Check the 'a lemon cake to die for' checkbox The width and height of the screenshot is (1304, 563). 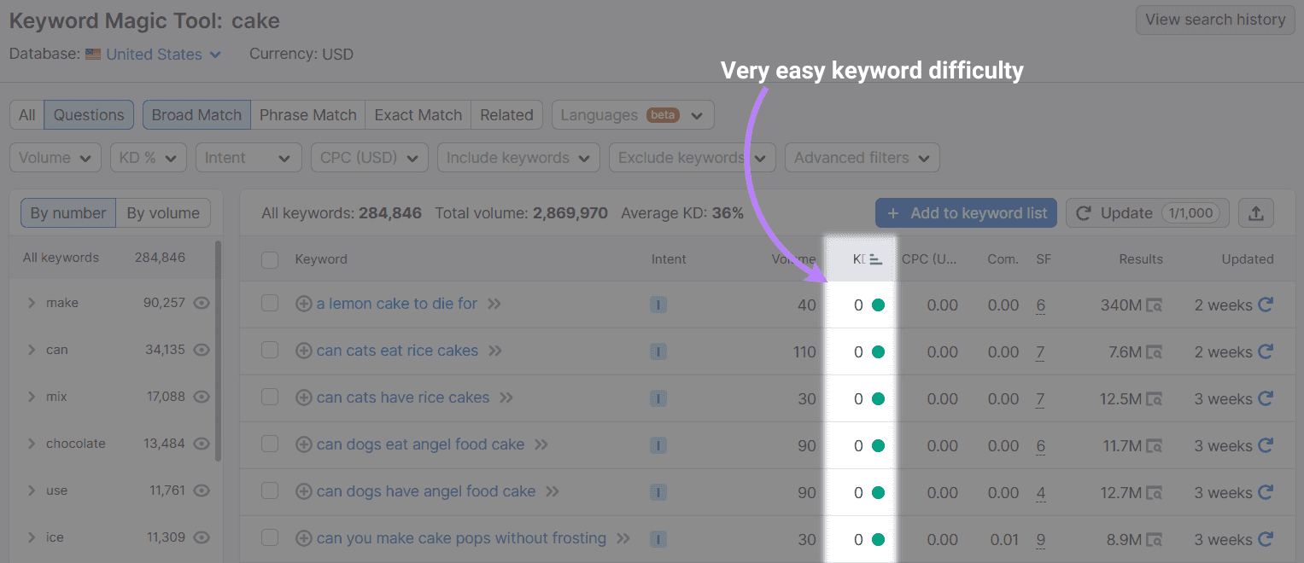(270, 303)
